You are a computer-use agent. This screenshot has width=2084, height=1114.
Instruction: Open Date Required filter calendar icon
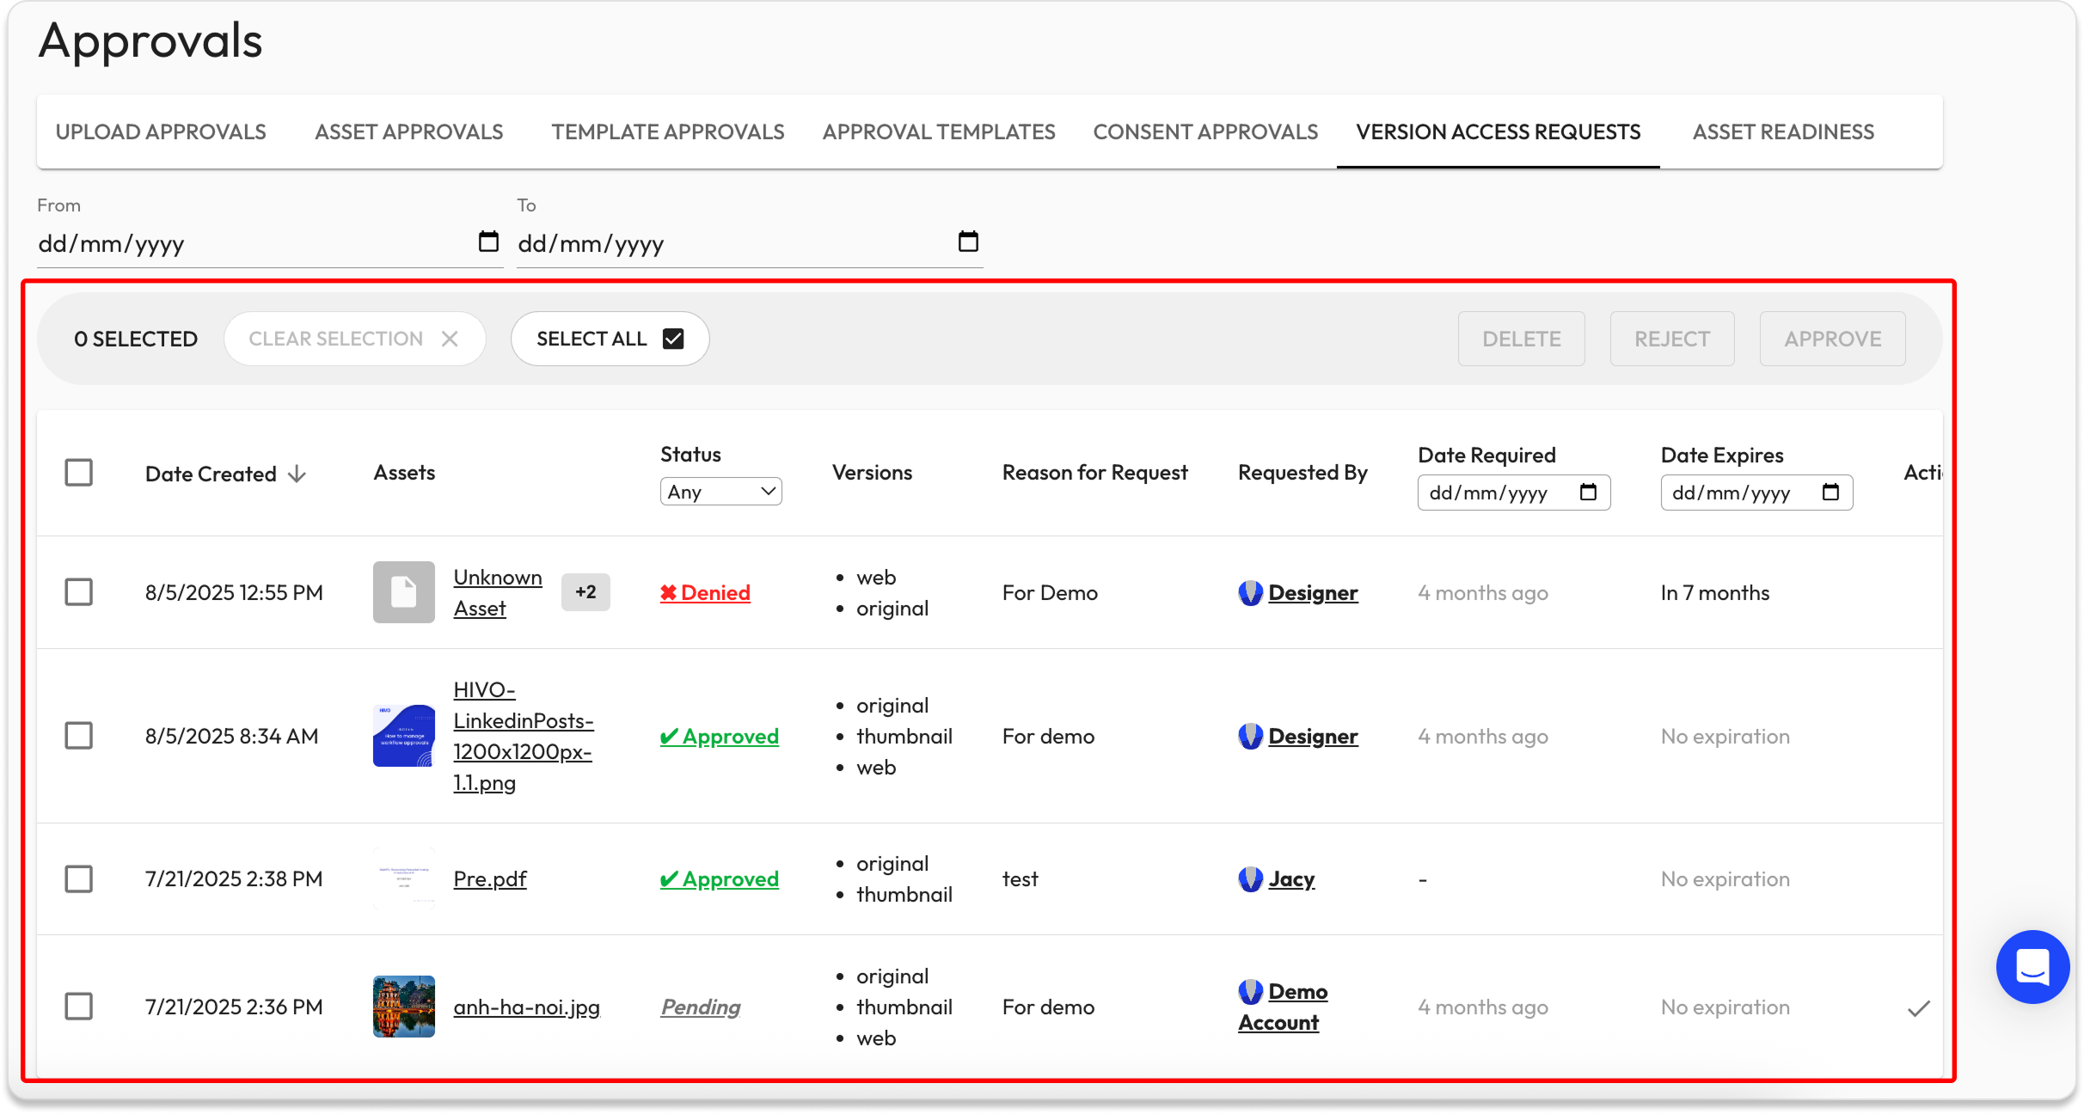[x=1588, y=493]
